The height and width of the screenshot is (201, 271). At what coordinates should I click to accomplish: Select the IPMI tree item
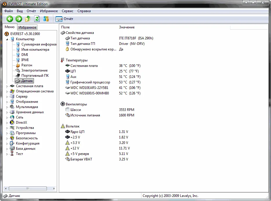[x=25, y=60]
